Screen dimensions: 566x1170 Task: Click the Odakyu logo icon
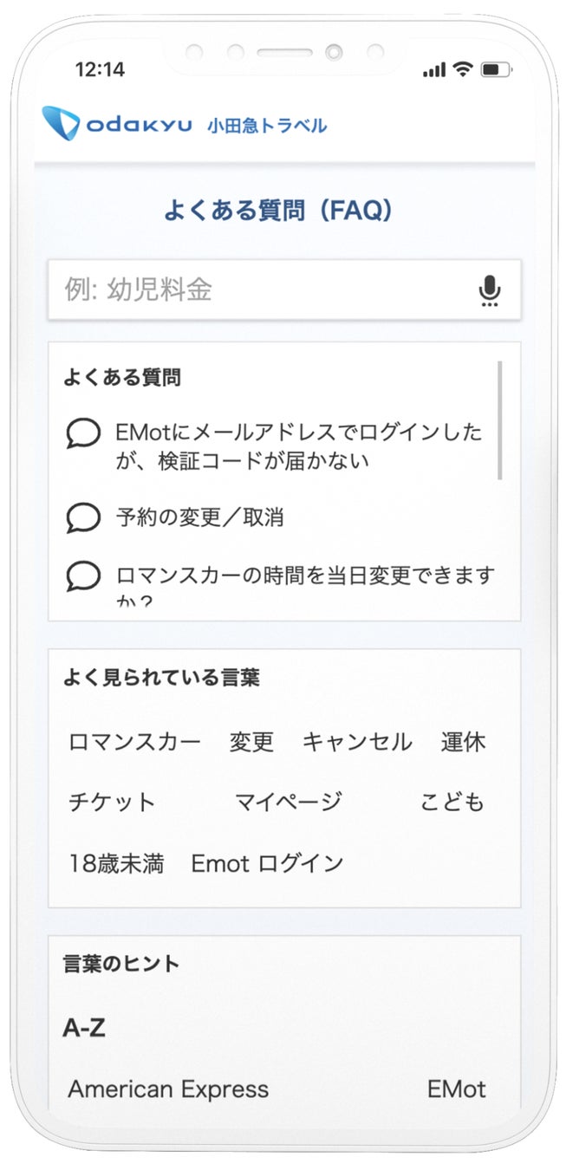(62, 123)
